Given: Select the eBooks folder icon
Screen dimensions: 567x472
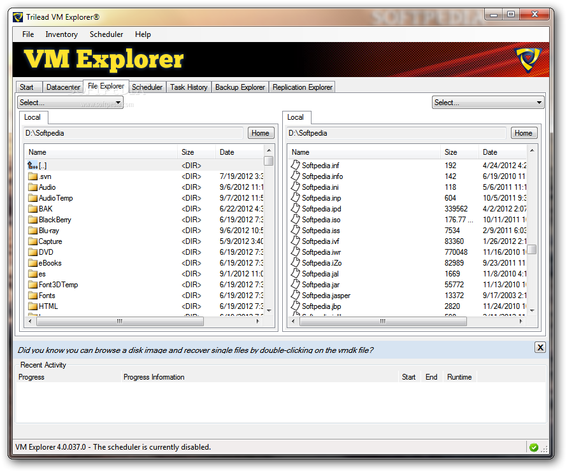Looking at the screenshot, I should [33, 263].
